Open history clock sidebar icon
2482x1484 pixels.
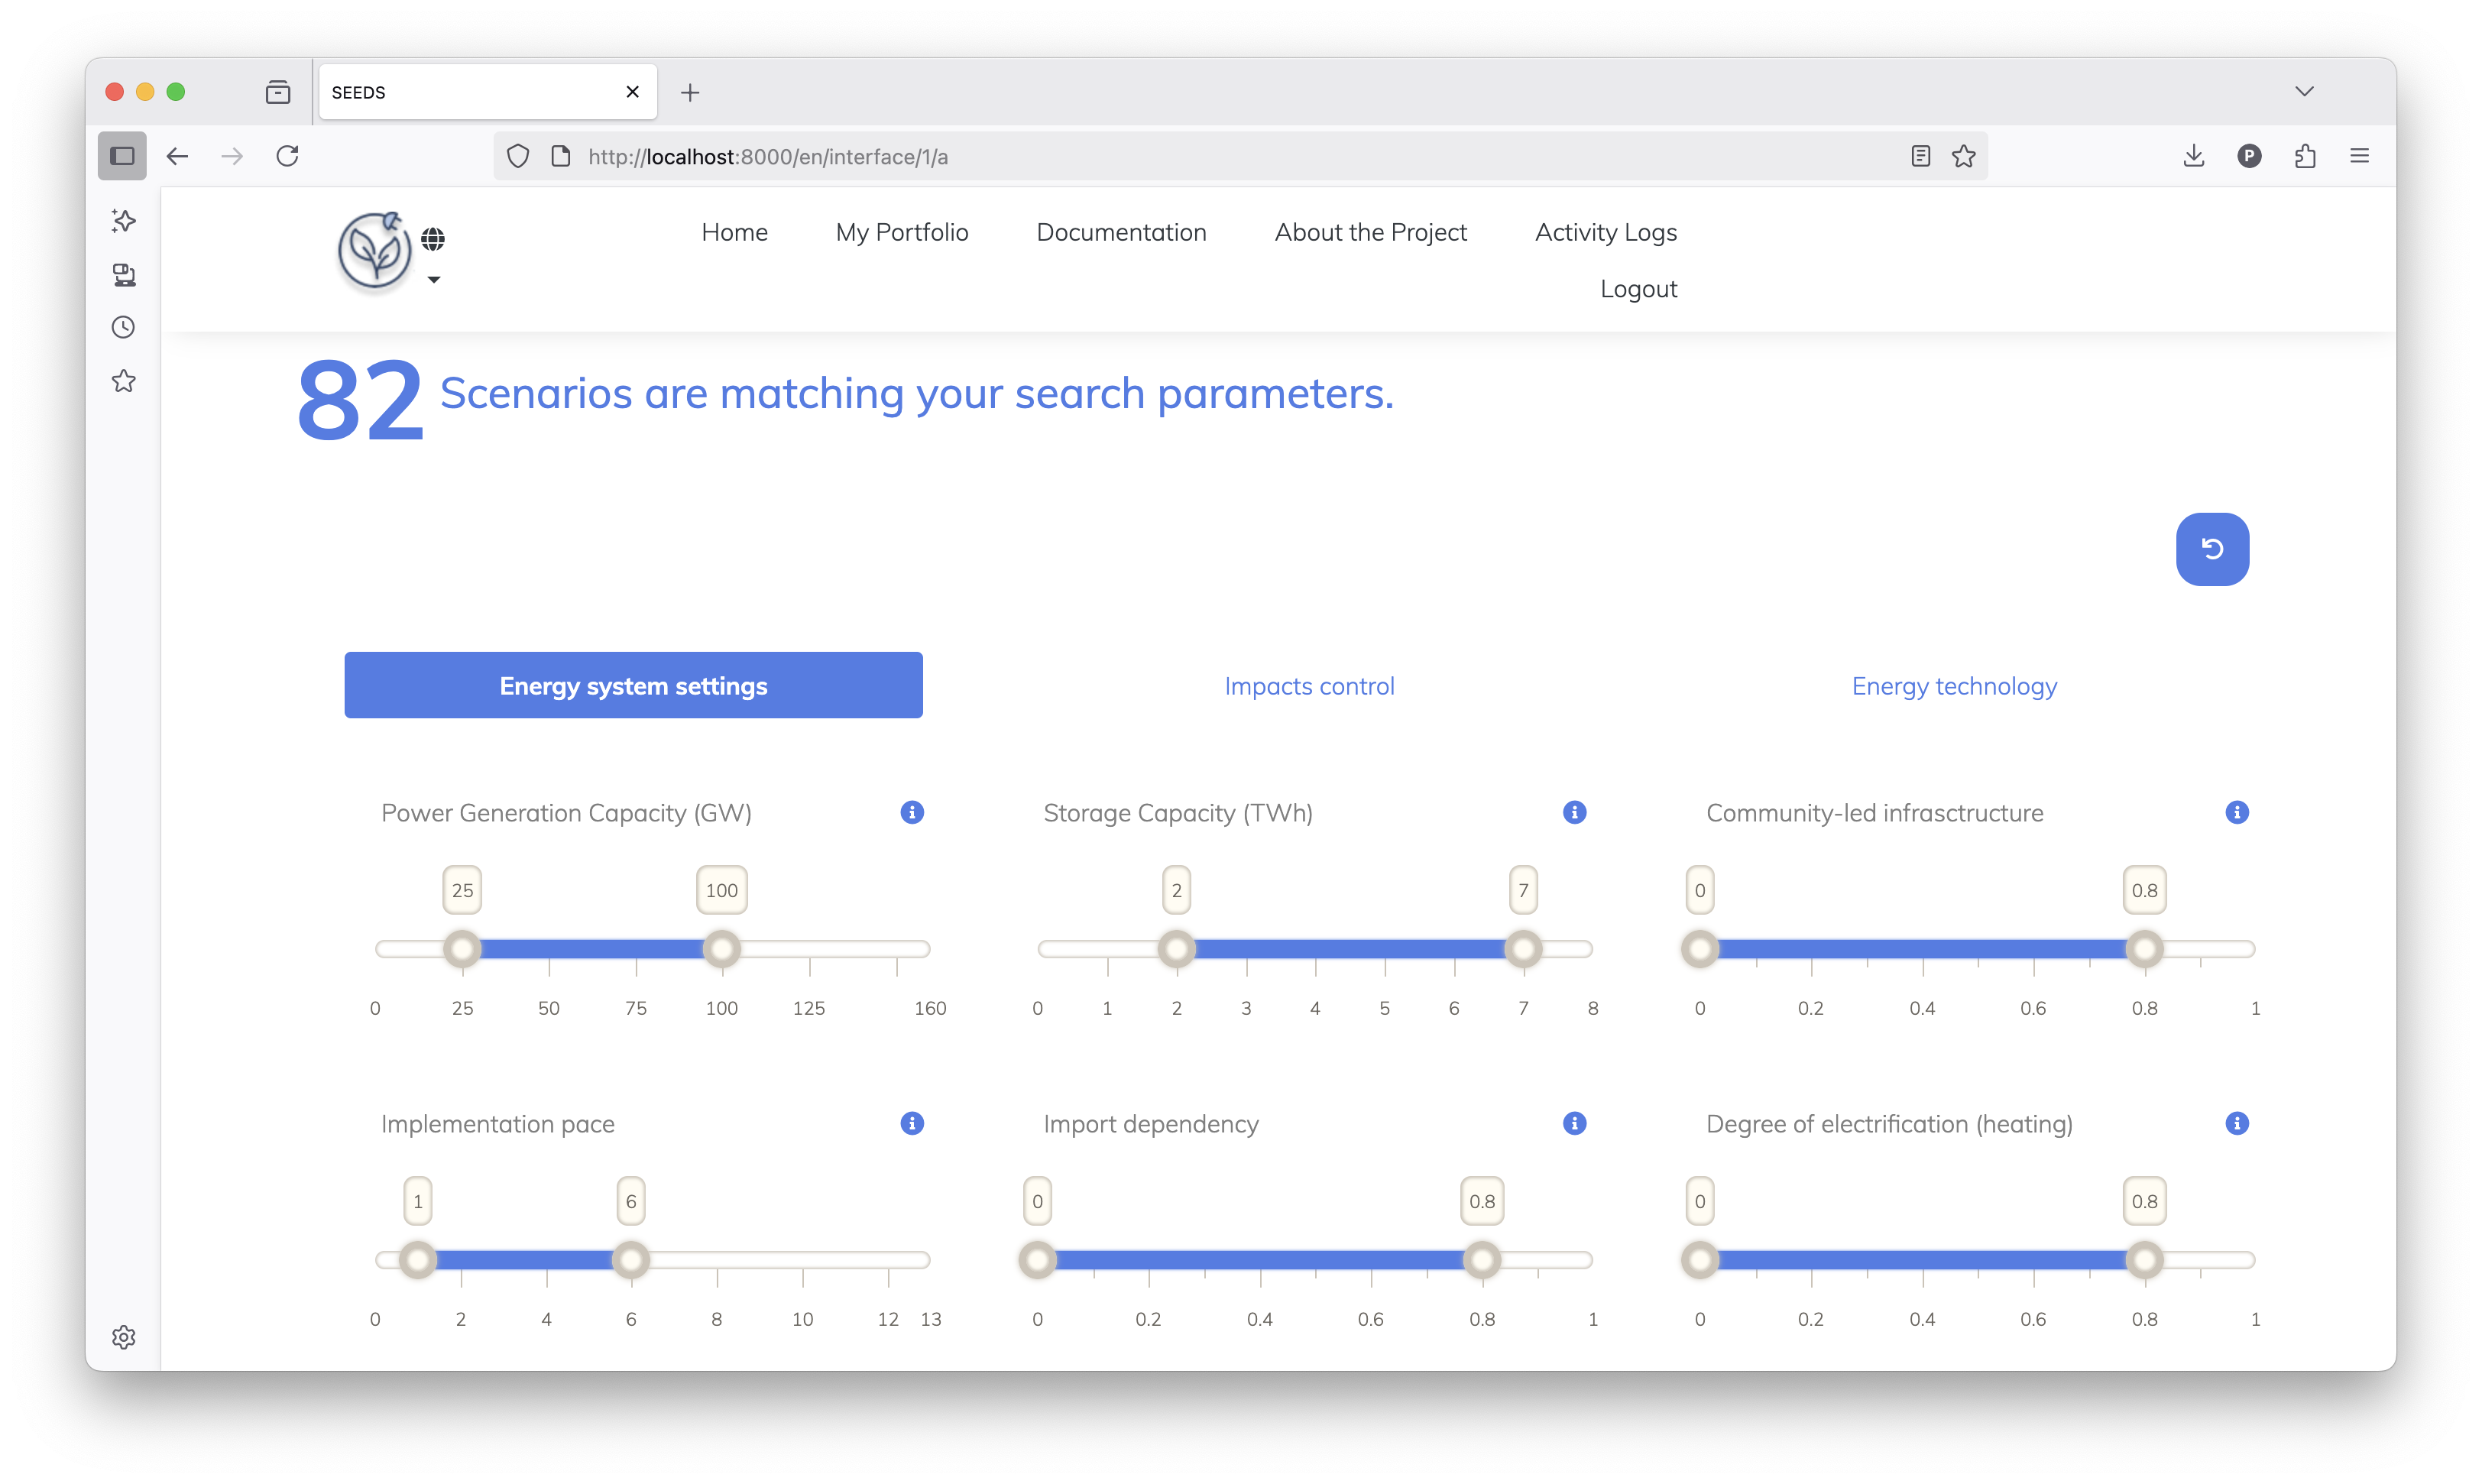[123, 328]
